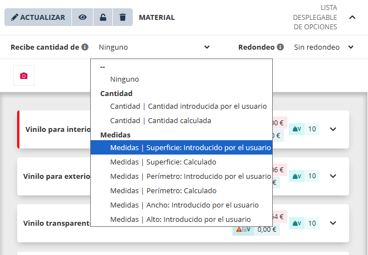Click info icon beside Recibe cantidad de

point(85,47)
